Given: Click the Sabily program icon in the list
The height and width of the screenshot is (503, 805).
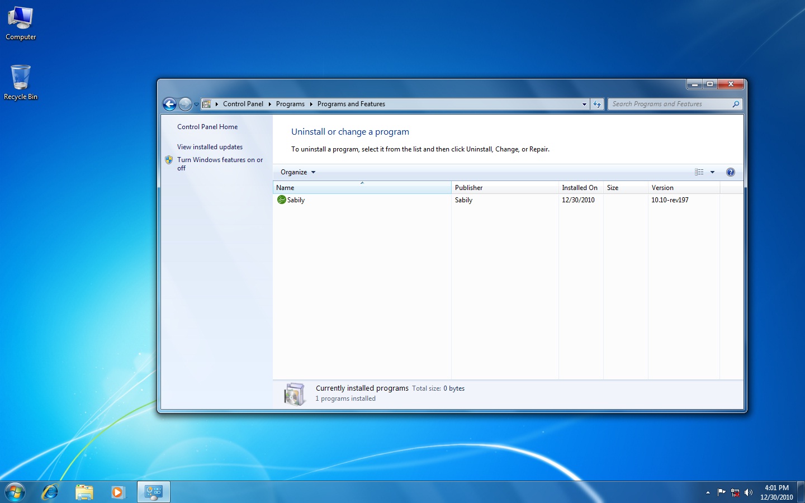Looking at the screenshot, I should [x=282, y=200].
